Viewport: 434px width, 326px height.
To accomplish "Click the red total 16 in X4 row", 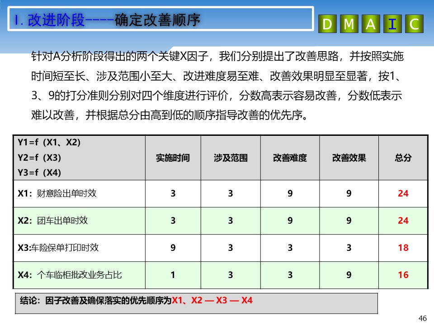I will tap(403, 275).
